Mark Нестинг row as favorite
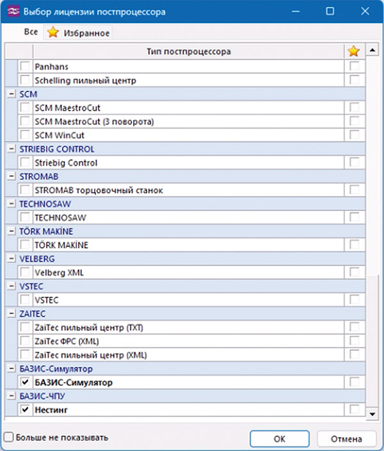This screenshot has height=451, width=384. pos(354,409)
